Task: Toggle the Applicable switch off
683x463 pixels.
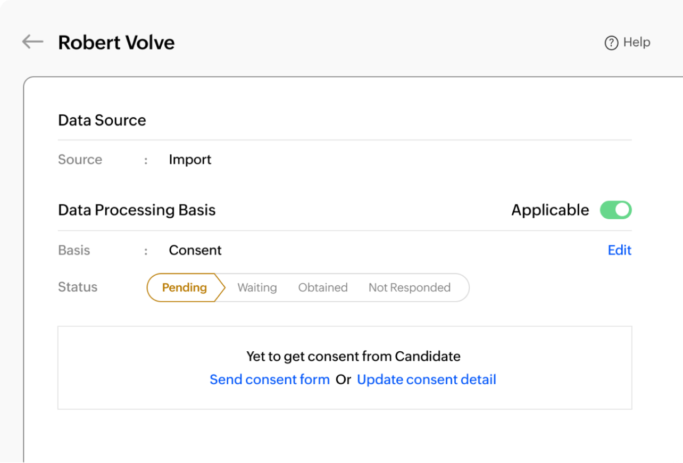Action: click(615, 210)
